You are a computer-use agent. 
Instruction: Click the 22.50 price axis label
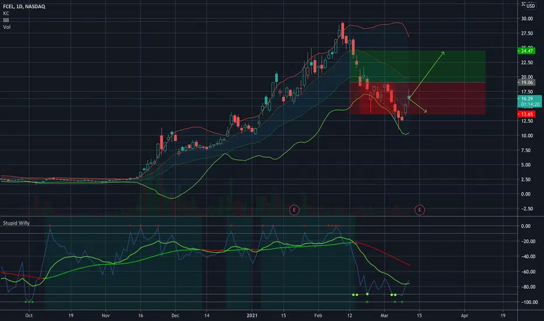(x=527, y=62)
